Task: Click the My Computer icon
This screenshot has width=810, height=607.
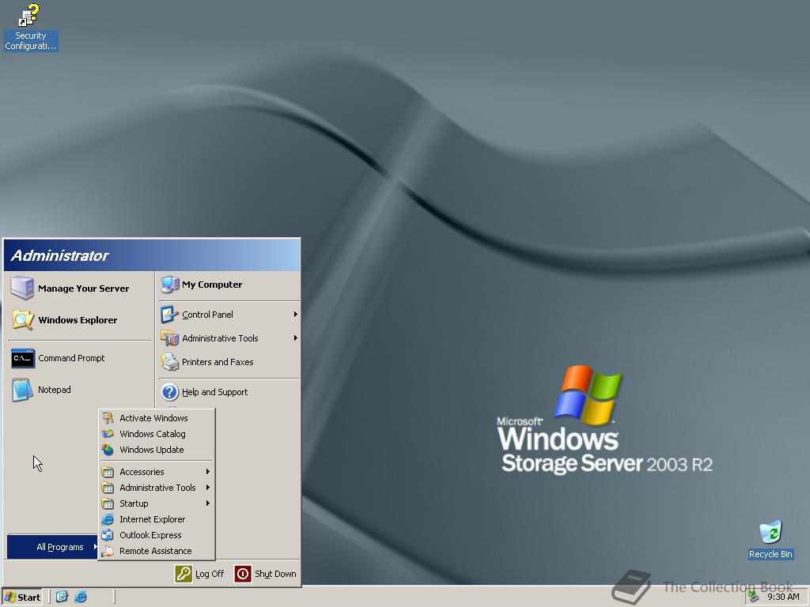Action: click(170, 285)
